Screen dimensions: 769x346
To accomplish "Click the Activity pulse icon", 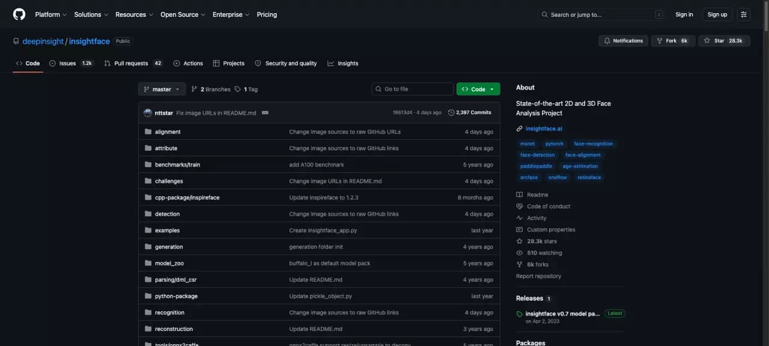I will point(520,218).
